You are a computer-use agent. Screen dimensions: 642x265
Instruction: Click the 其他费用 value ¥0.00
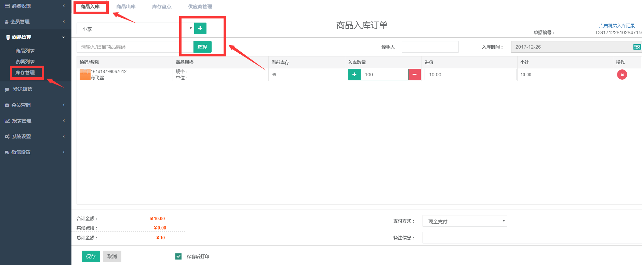coord(160,228)
